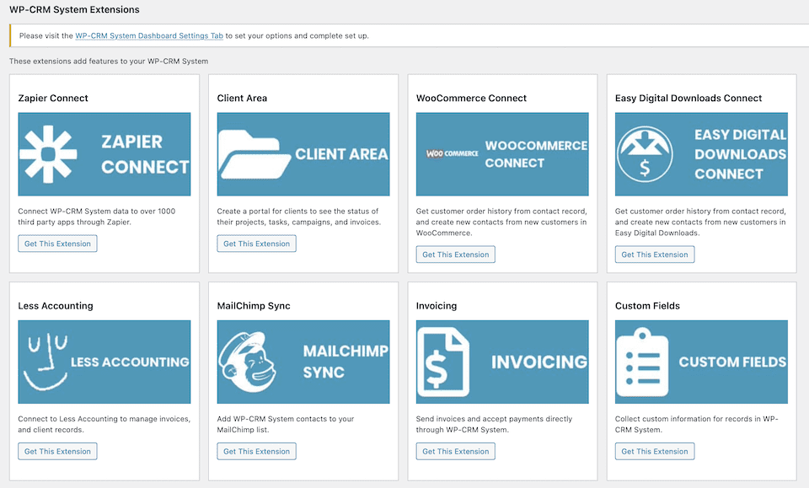Get the Custom Fields extension
This screenshot has width=809, height=488.
click(x=655, y=451)
